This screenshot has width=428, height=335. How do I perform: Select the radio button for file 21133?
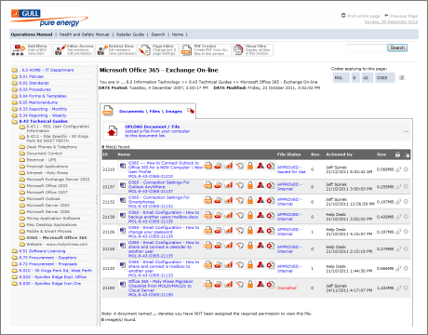(x=406, y=268)
